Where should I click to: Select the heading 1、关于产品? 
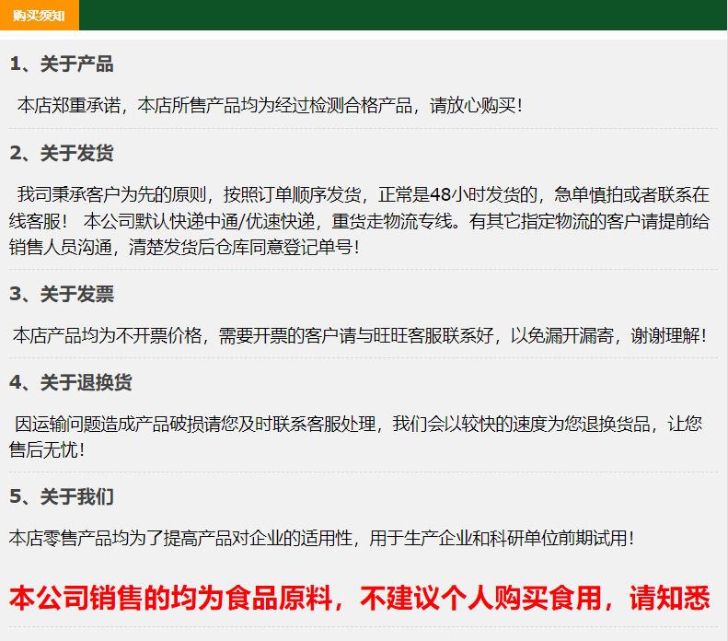(62, 64)
